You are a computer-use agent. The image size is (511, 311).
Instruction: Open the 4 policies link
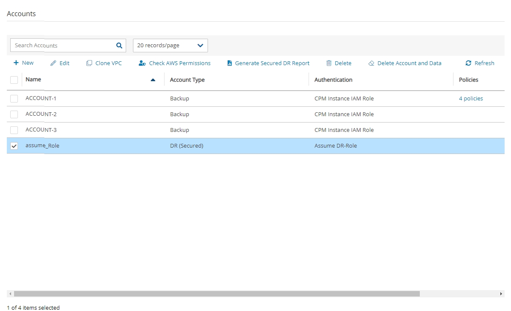tap(471, 99)
